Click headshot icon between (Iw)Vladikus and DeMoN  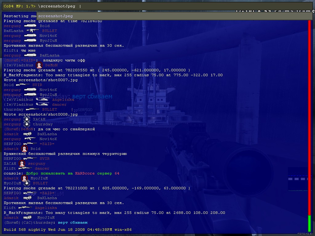click(x=39, y=65)
